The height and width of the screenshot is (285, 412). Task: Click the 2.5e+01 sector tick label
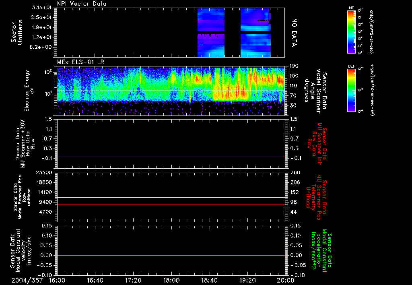click(41, 17)
